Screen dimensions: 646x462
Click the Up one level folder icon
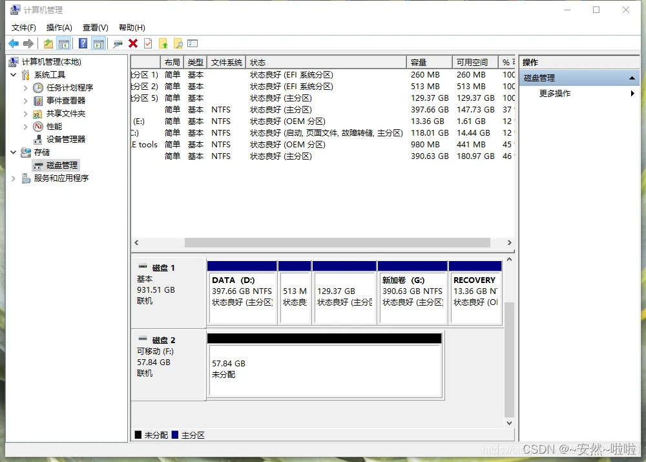tap(48, 43)
